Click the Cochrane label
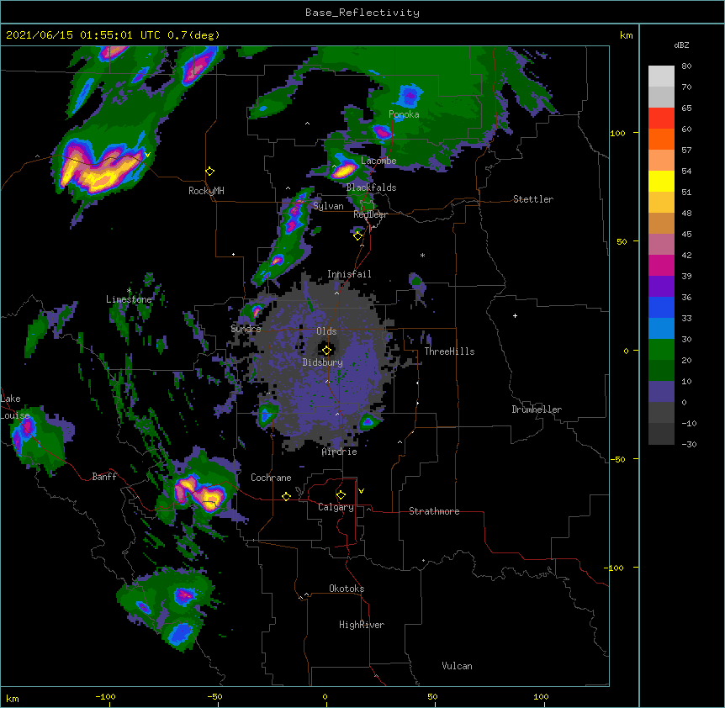Image resolution: width=725 pixels, height=708 pixels. 271,478
